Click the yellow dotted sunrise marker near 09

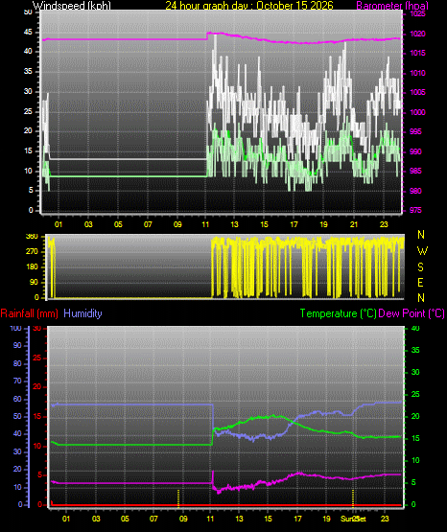[x=178, y=498]
